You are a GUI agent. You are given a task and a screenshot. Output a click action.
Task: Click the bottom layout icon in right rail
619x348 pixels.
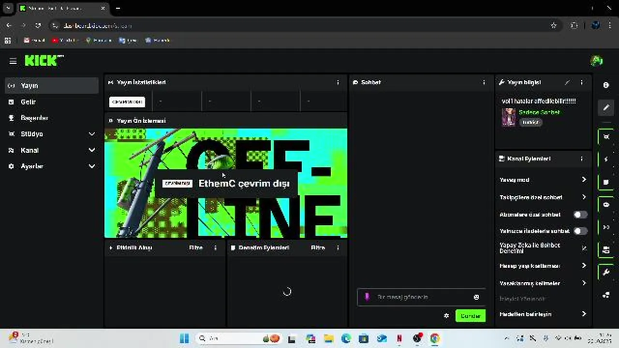[606, 295]
